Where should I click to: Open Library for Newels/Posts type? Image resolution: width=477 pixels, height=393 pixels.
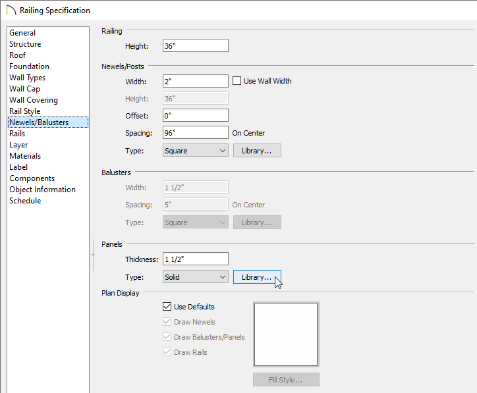[x=257, y=151]
